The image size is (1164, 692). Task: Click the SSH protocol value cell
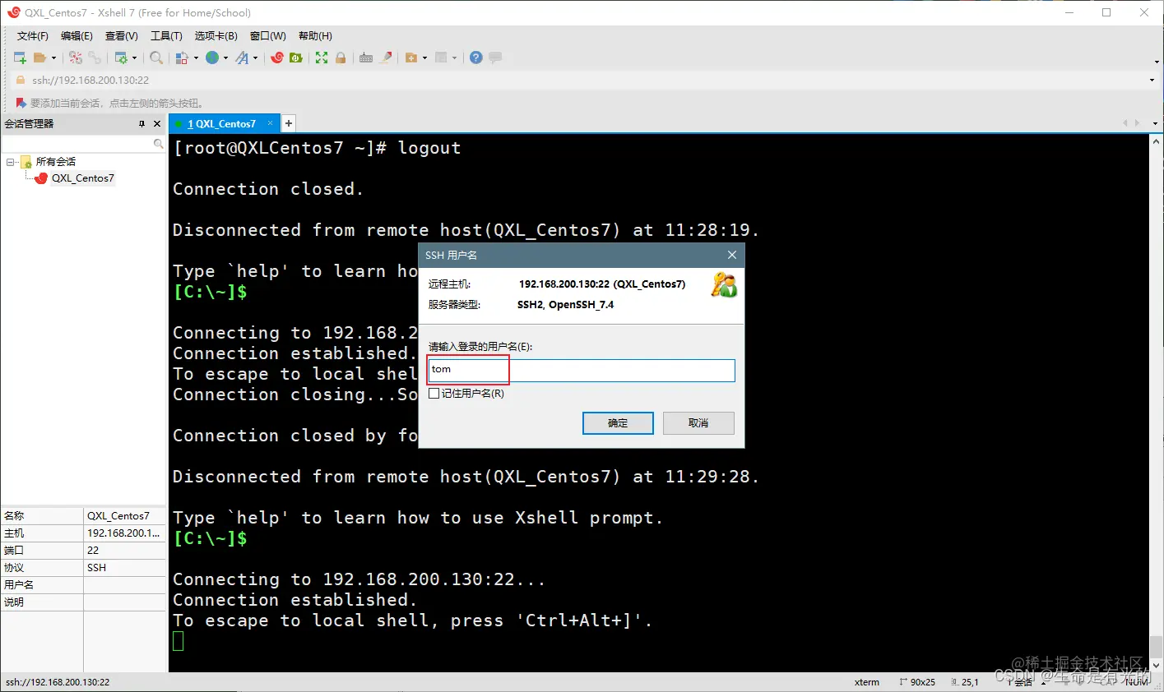pos(124,567)
